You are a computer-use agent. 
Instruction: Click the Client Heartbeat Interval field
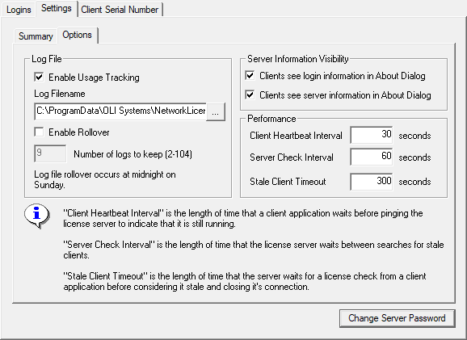tap(372, 135)
